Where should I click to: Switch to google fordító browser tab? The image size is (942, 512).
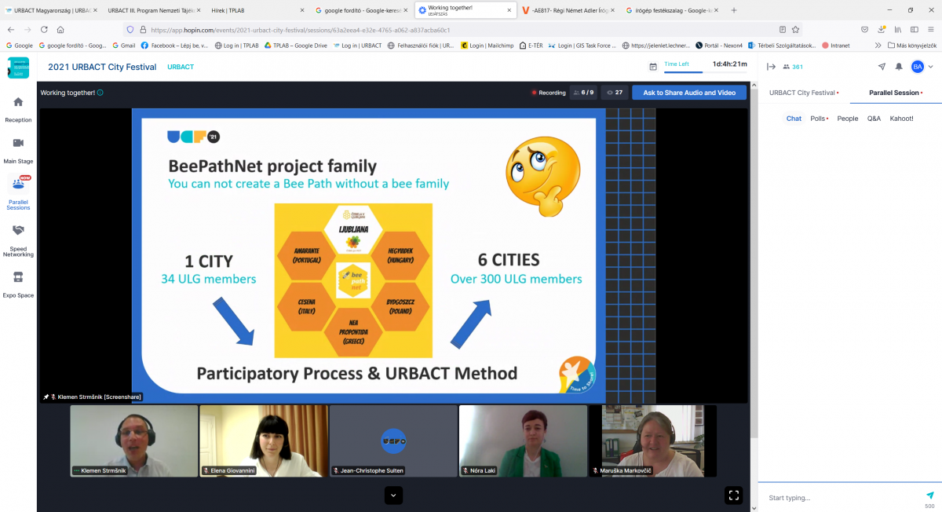pyautogui.click(x=360, y=10)
